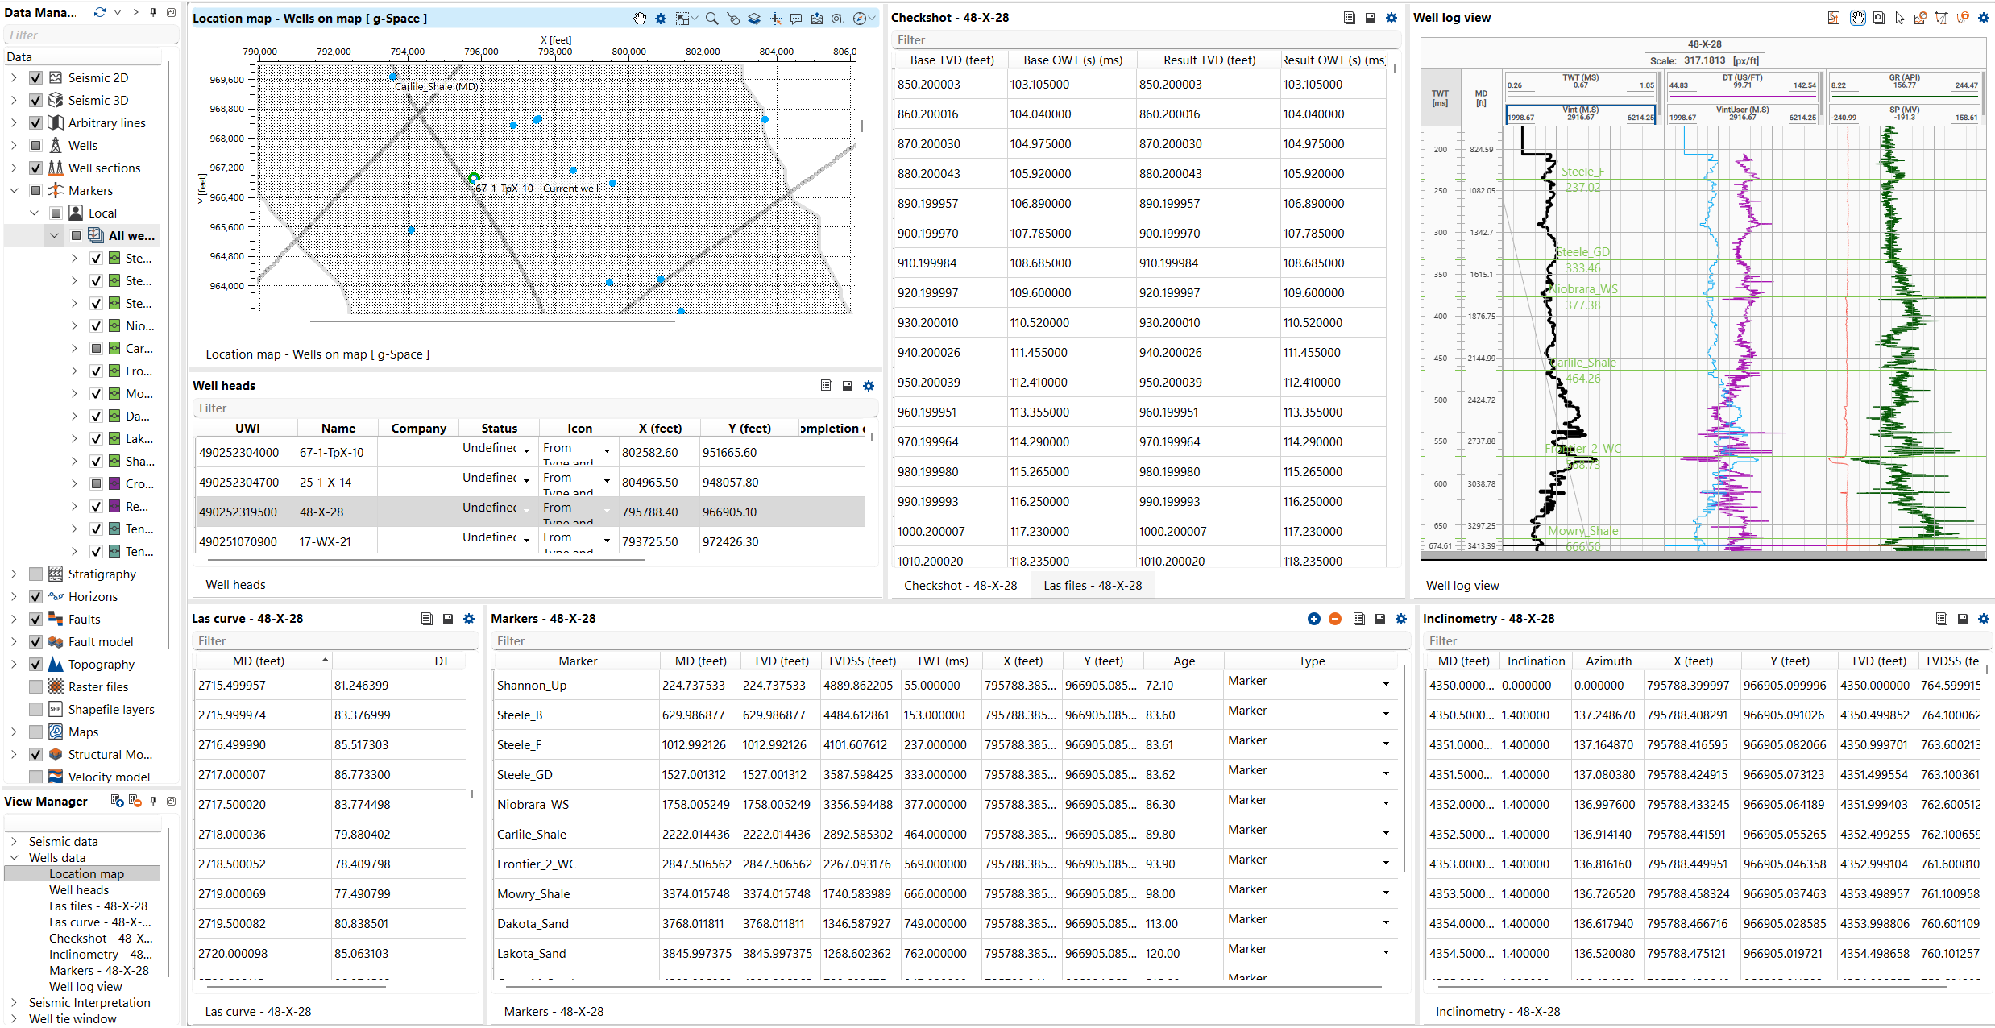Enable the Raster files checkbox
Screen dimensions: 1995x1028
tap(35, 687)
